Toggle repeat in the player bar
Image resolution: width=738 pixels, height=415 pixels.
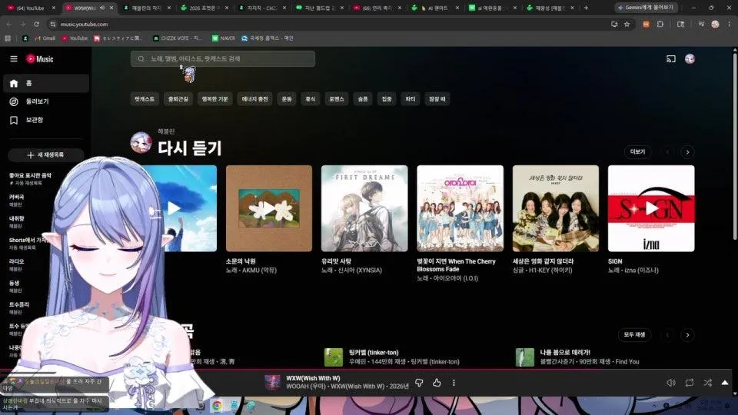[x=689, y=383]
